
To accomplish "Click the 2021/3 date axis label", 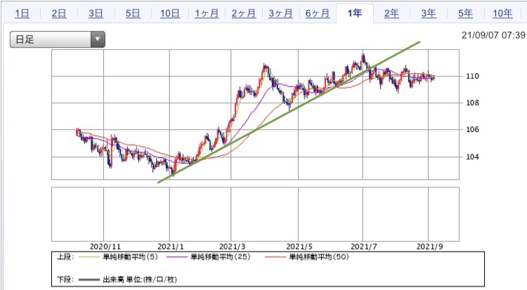I will click(x=233, y=246).
